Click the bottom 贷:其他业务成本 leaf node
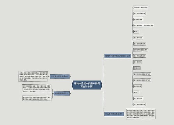The width and height of the screenshot is (174, 125). (140, 105)
